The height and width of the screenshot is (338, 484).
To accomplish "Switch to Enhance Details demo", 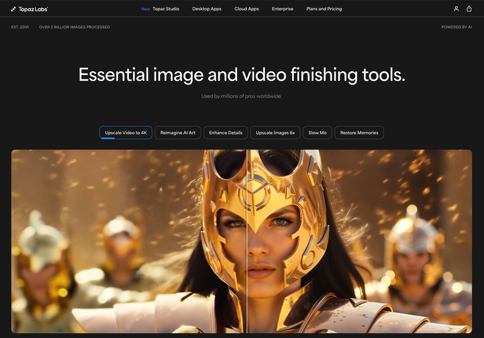I will tap(226, 133).
